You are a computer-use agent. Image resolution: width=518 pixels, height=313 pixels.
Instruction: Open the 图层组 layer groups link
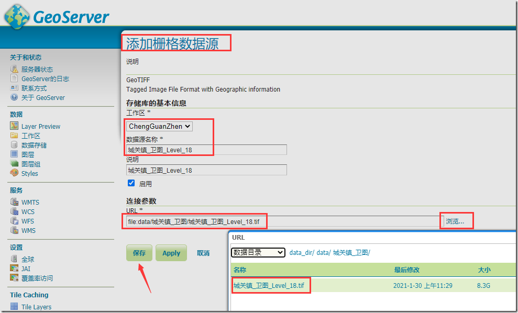click(x=31, y=164)
